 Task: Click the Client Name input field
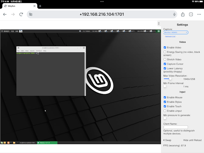pos(176,127)
